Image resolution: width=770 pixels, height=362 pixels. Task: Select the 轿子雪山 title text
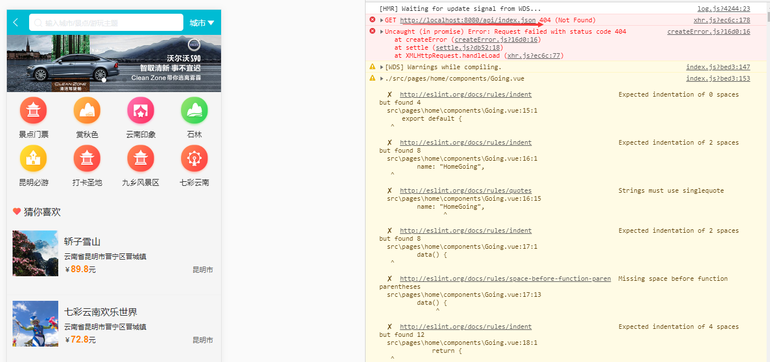82,241
